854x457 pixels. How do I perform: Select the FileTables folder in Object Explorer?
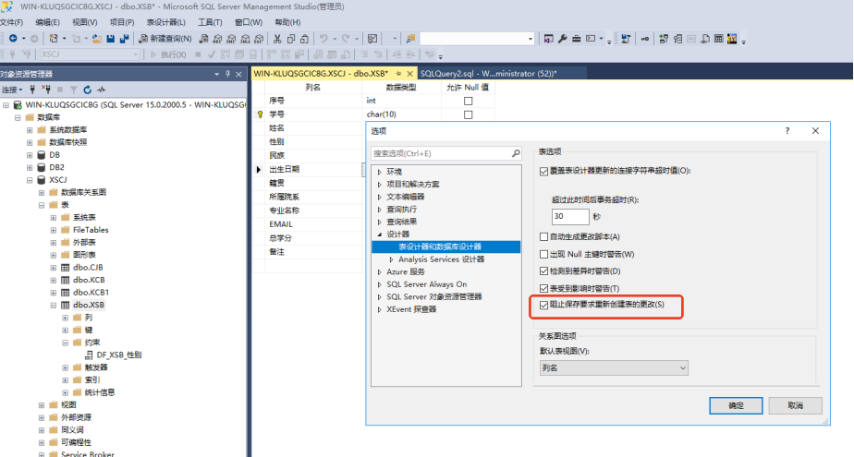[91, 230]
